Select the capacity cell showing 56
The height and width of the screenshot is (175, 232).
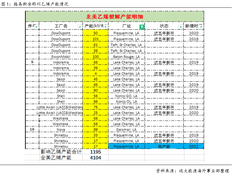tap(96, 96)
